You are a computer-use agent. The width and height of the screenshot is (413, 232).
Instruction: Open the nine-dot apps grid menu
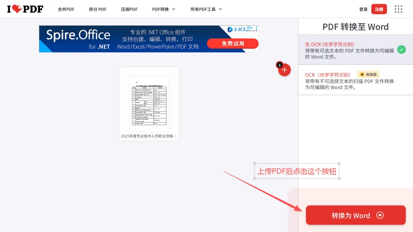(x=398, y=9)
